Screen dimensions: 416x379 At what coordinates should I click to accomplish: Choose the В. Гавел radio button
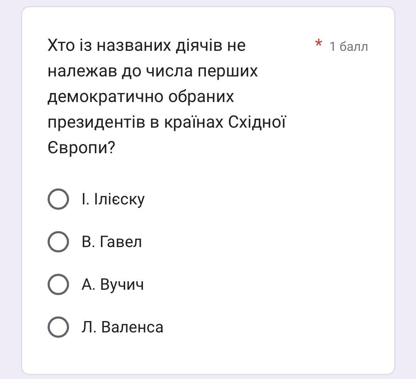(x=58, y=242)
